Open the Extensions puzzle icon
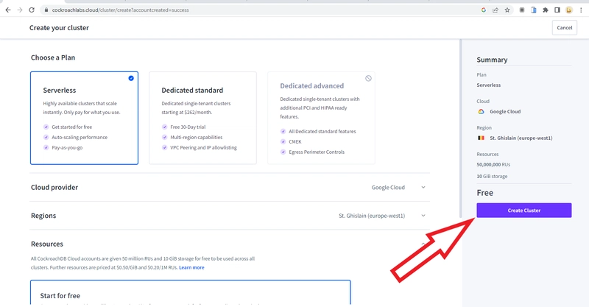This screenshot has width=589, height=307. coord(546,10)
